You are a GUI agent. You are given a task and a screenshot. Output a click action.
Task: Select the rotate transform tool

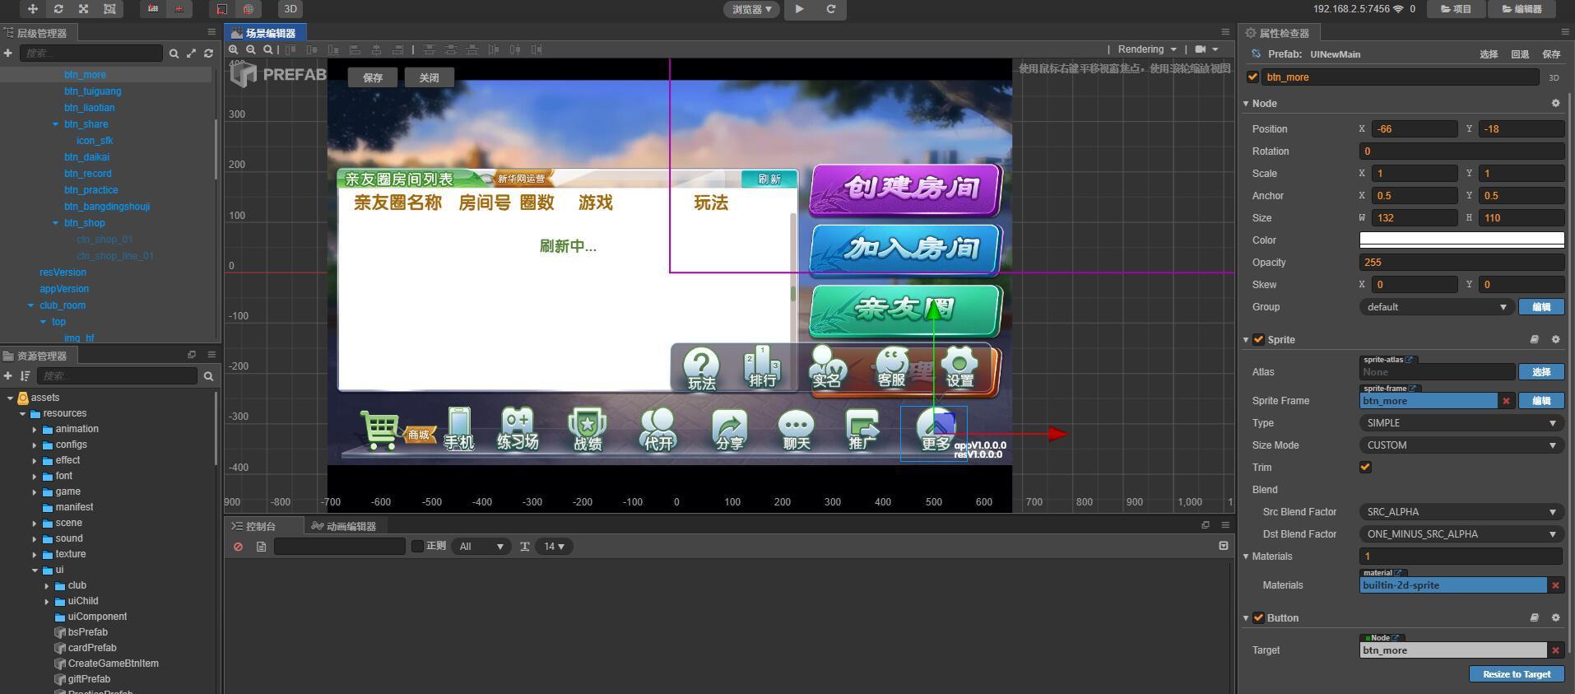tap(58, 9)
